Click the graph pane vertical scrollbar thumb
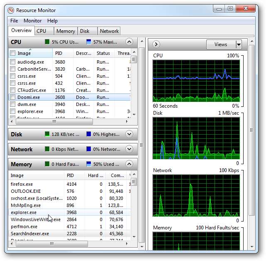 (251, 130)
